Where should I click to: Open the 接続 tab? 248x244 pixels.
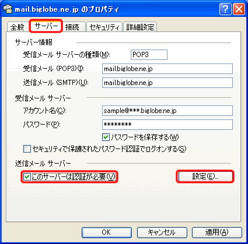[74, 27]
